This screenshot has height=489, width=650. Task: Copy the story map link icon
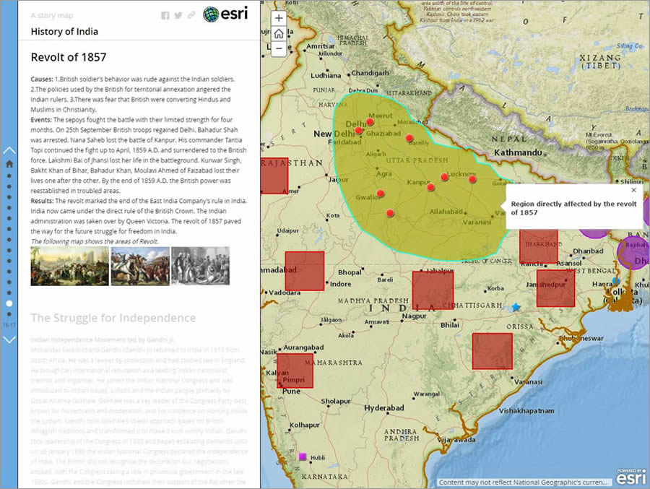(191, 15)
